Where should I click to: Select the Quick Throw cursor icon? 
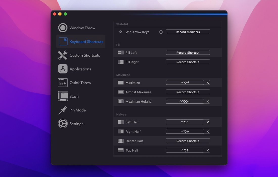pyautogui.click(x=63, y=83)
